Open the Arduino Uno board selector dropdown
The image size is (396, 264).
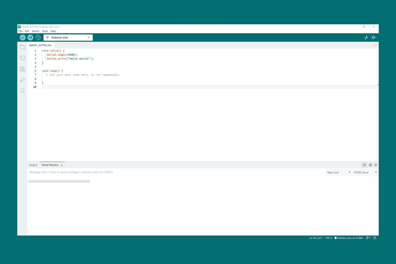(68, 37)
